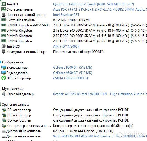Click the speaker icon beside Звуковой адаптер
The width and height of the screenshot is (147, 141).
click(x=4, y=94)
